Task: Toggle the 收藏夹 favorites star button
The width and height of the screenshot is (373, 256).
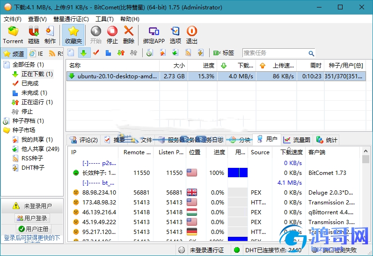Action: pos(73,35)
